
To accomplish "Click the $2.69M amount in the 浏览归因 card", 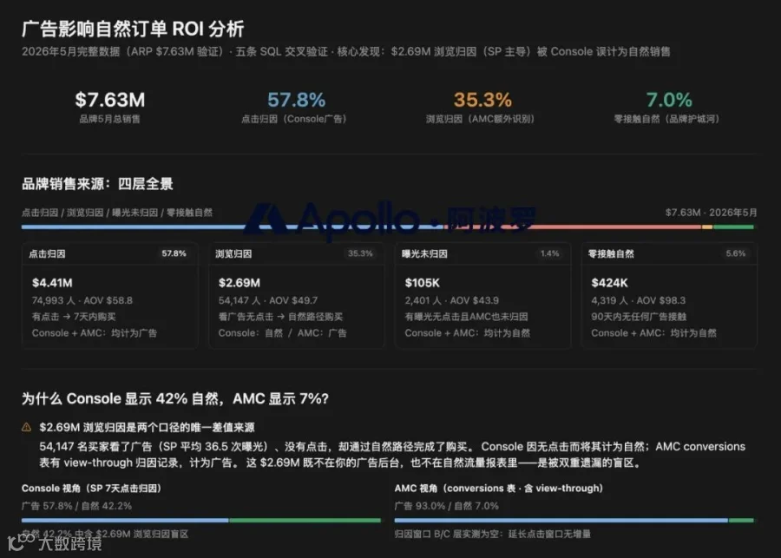I will point(240,283).
